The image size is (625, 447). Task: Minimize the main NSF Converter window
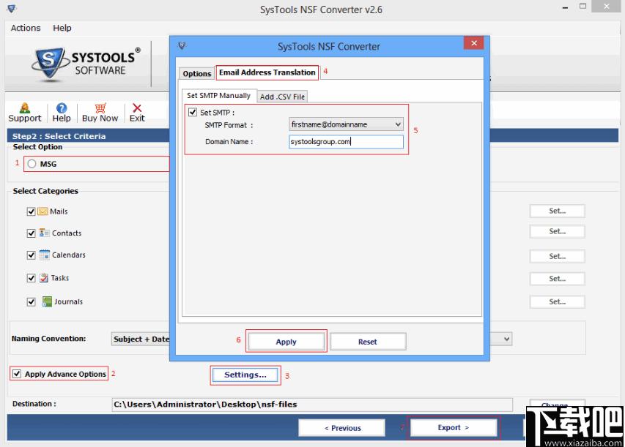click(565, 7)
